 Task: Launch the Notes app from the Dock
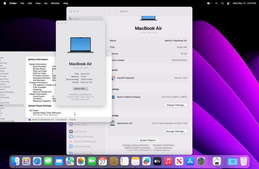pos(135,161)
